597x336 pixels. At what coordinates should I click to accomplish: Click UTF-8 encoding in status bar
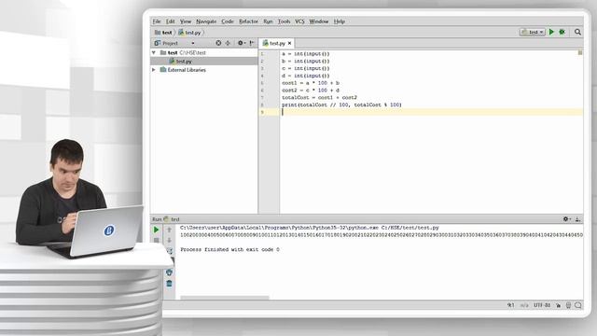pos(542,305)
